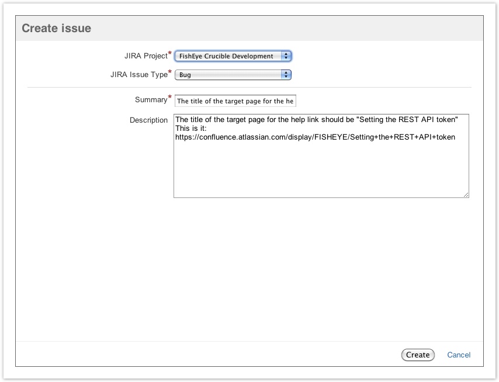Open the JIRA Issue Type dropdown

pos(233,75)
